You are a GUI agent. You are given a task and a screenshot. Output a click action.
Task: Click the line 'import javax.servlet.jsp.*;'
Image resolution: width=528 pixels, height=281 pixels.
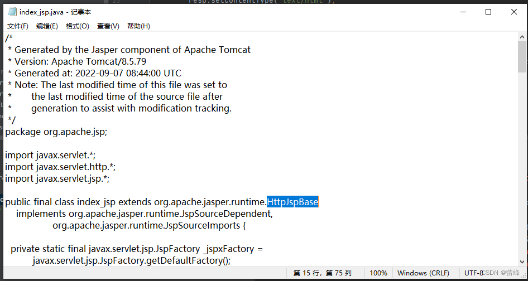(57, 179)
